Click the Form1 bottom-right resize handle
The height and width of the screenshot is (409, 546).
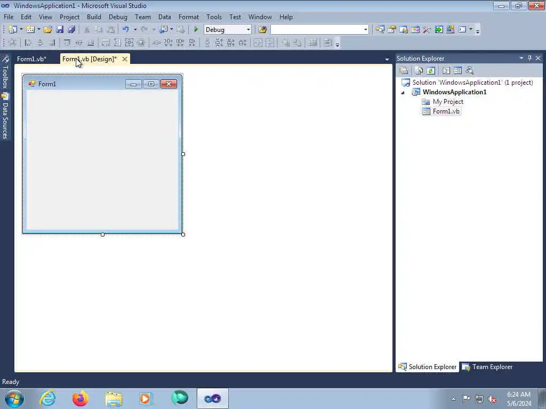(x=183, y=234)
